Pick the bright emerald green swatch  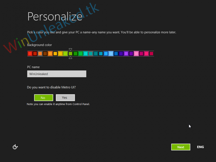click(80, 53)
